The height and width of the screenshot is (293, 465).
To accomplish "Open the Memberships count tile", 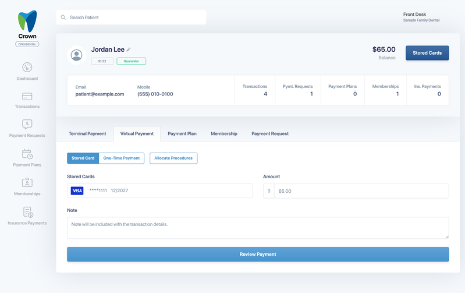I will click(385, 90).
